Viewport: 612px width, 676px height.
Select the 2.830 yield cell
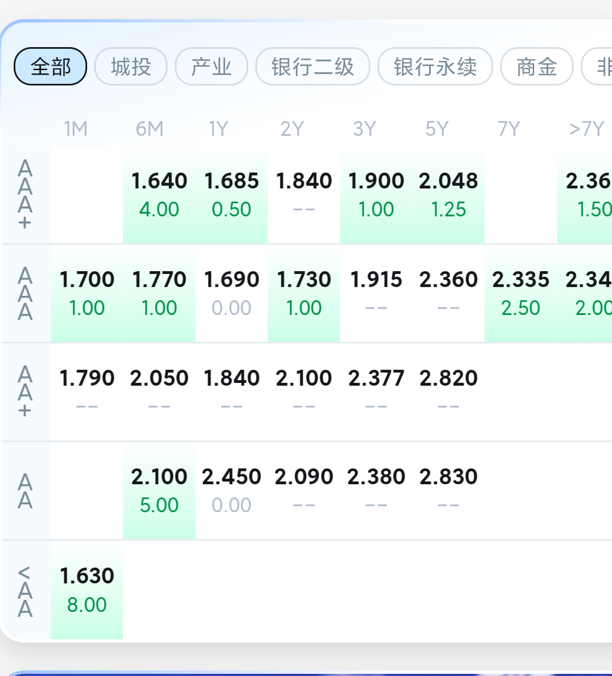click(x=449, y=491)
